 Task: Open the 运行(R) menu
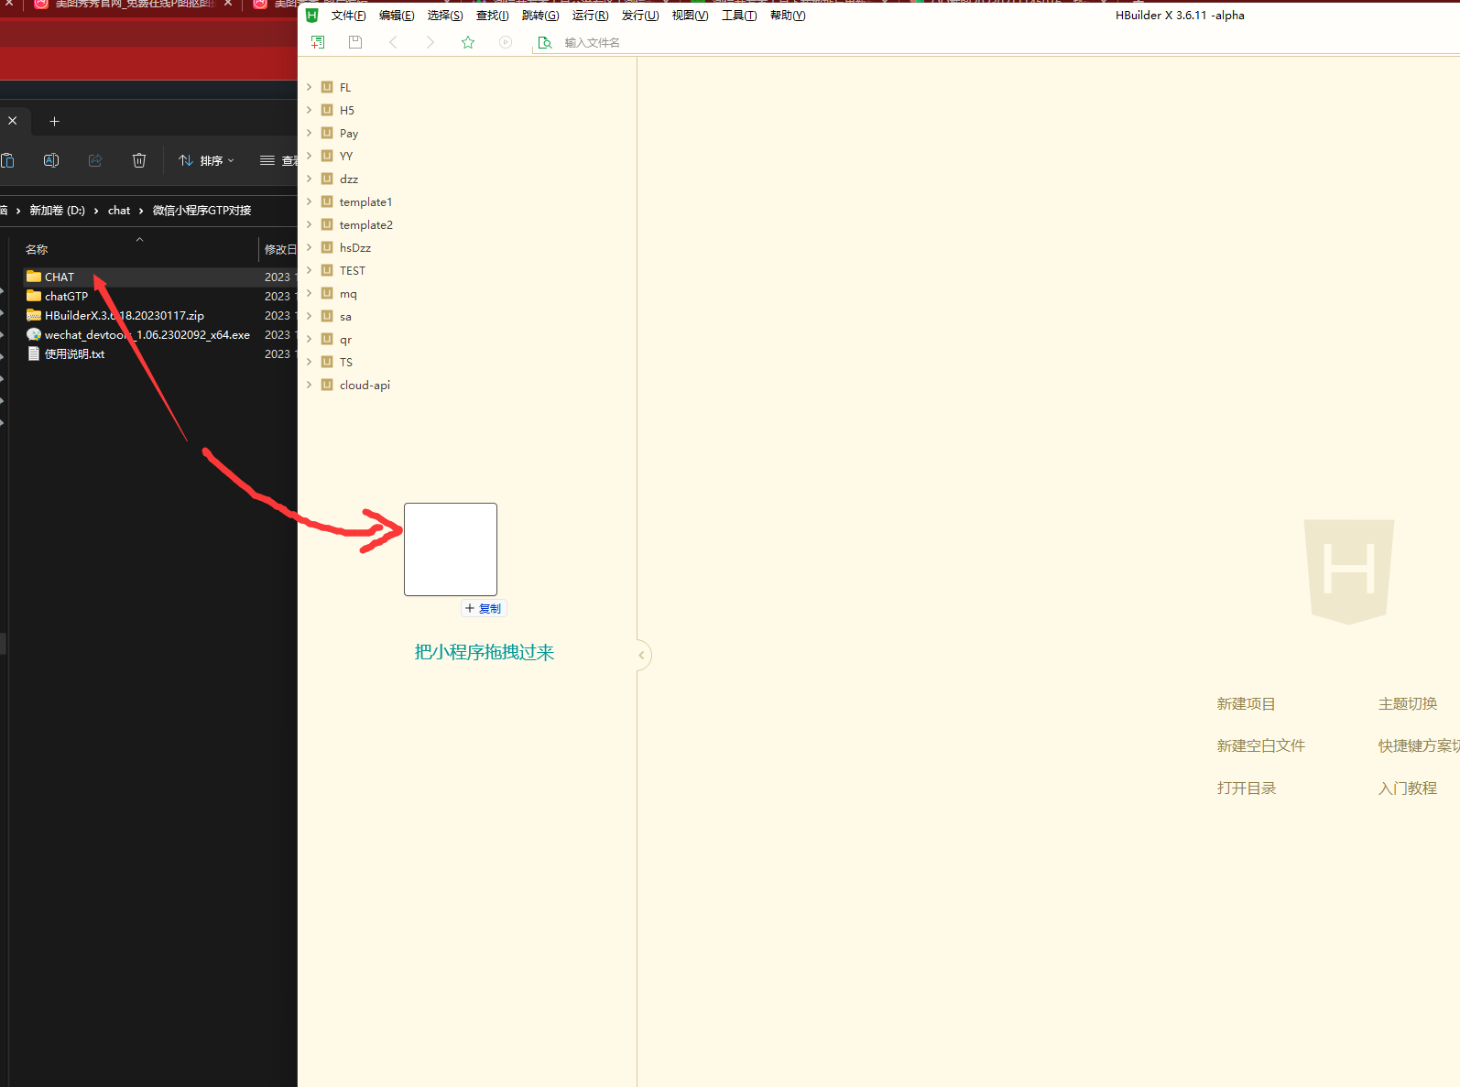[x=590, y=16]
